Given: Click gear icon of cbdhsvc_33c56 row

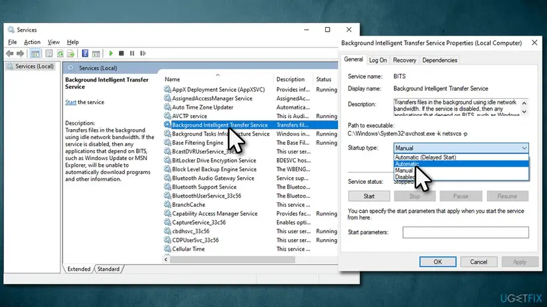Looking at the screenshot, I should pos(167,231).
